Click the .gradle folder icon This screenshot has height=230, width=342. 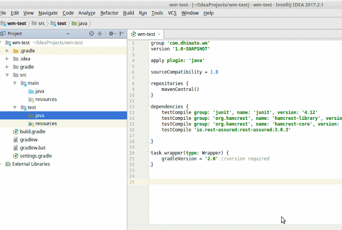pos(15,51)
